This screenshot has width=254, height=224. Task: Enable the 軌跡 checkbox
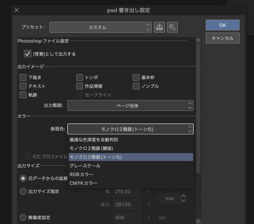tap(23, 95)
